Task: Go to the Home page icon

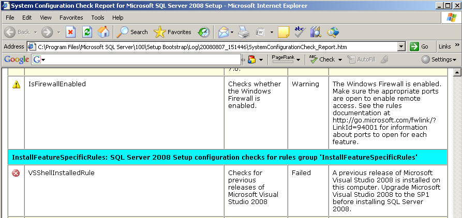Action: click(x=103, y=32)
